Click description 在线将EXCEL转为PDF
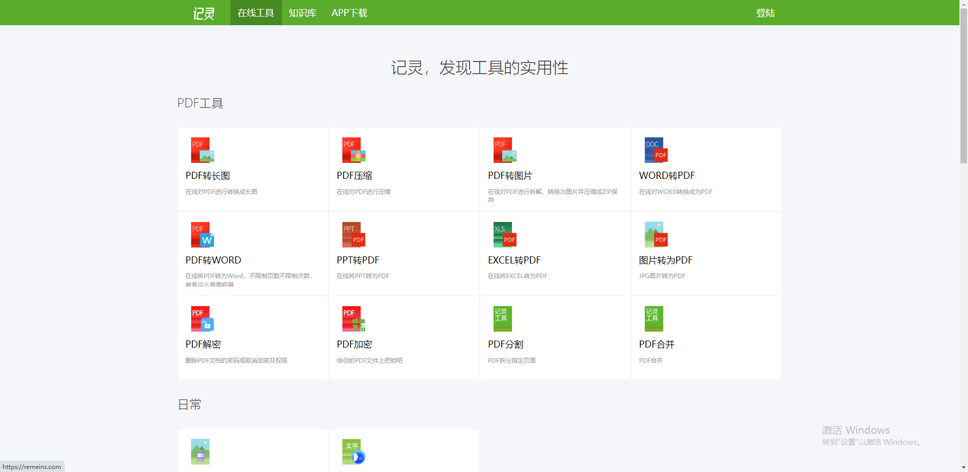968x472 pixels. tap(518, 276)
